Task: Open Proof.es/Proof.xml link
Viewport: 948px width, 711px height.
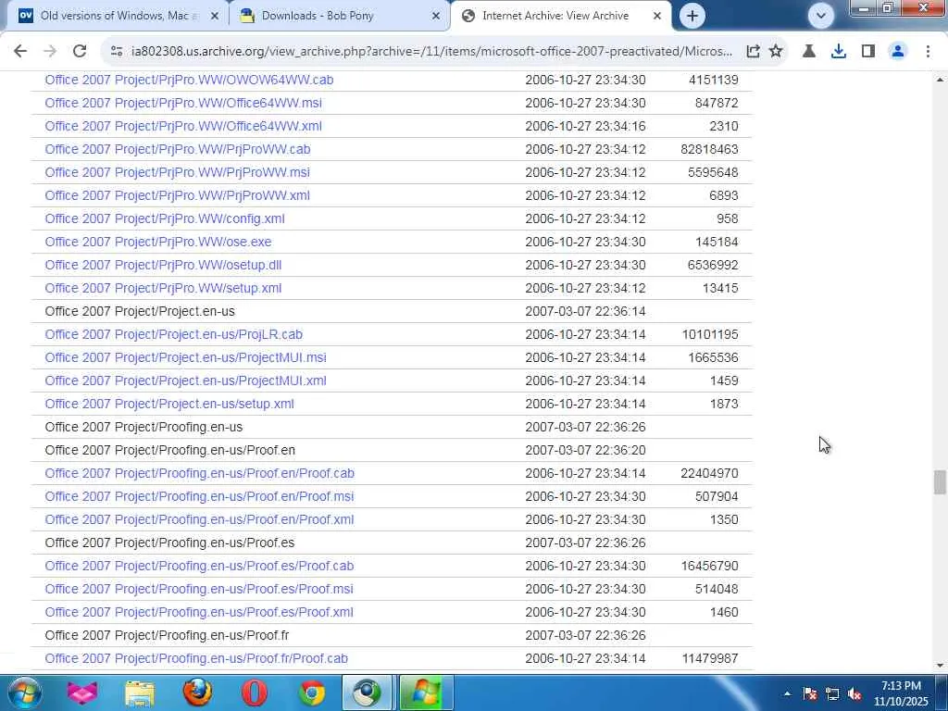Action: (199, 612)
